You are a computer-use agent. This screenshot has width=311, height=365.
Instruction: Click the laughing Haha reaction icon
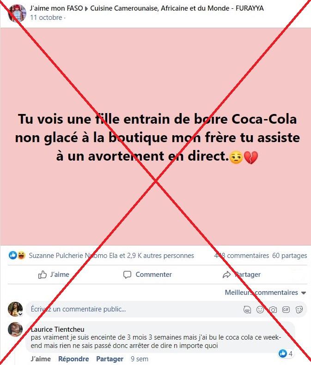[x=21, y=255]
